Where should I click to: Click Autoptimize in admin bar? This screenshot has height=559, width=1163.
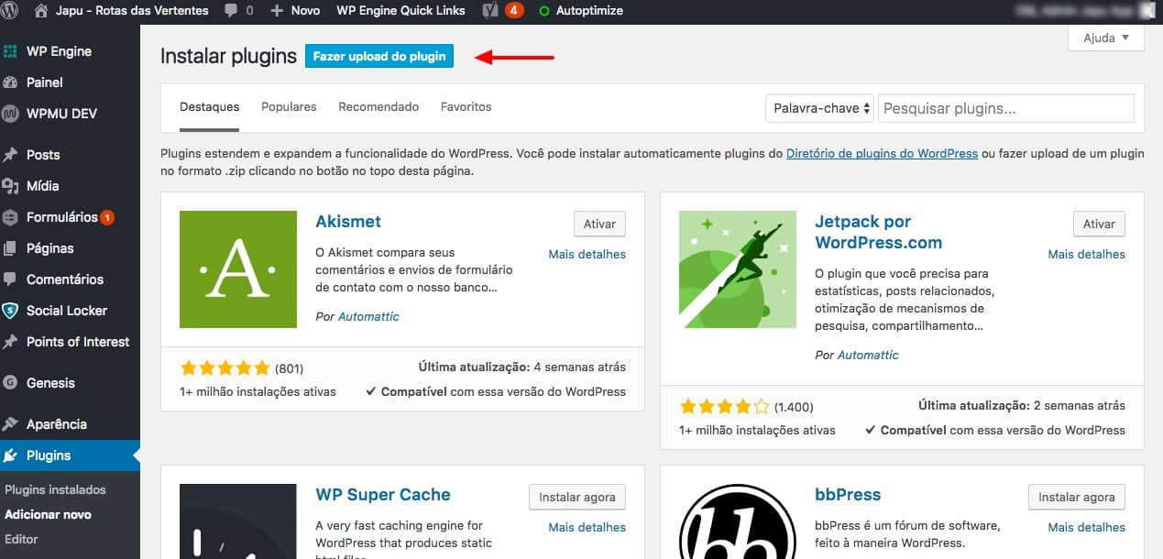[x=589, y=11]
